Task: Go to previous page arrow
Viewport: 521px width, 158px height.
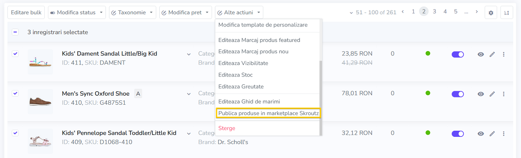Action: coord(403,12)
